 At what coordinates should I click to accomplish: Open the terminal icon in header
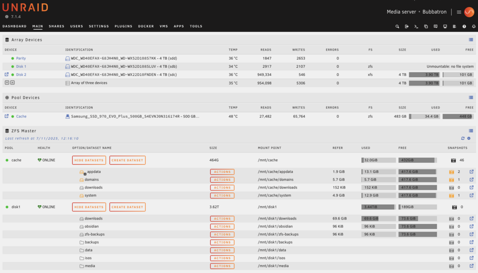pos(416,26)
